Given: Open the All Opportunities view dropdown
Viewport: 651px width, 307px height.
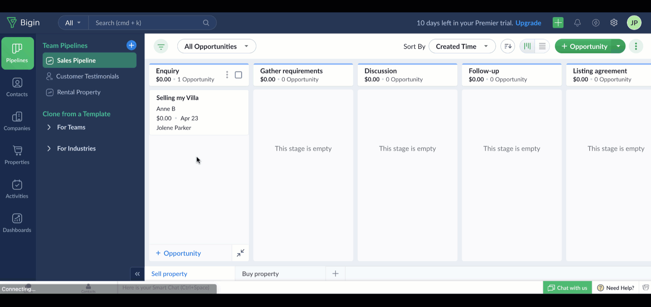Looking at the screenshot, I should coord(217,46).
